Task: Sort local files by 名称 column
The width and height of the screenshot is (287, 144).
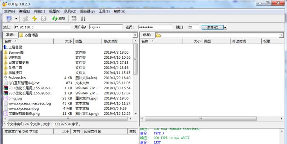Action: point(28,41)
